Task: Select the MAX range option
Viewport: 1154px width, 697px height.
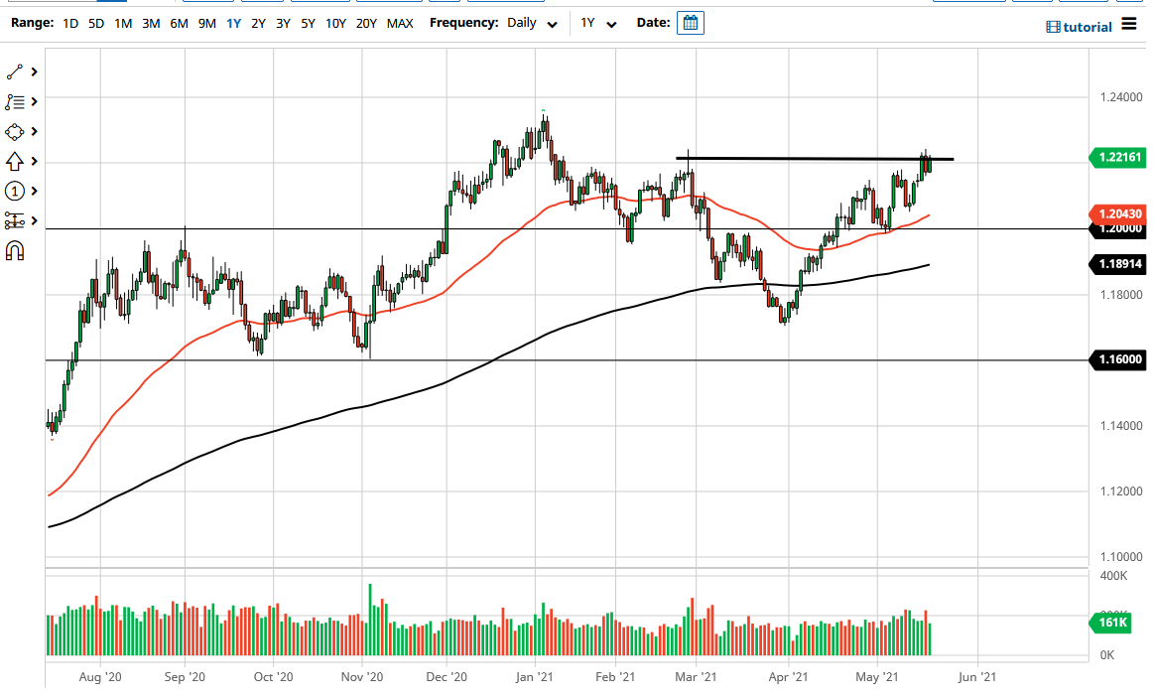Action: (400, 23)
